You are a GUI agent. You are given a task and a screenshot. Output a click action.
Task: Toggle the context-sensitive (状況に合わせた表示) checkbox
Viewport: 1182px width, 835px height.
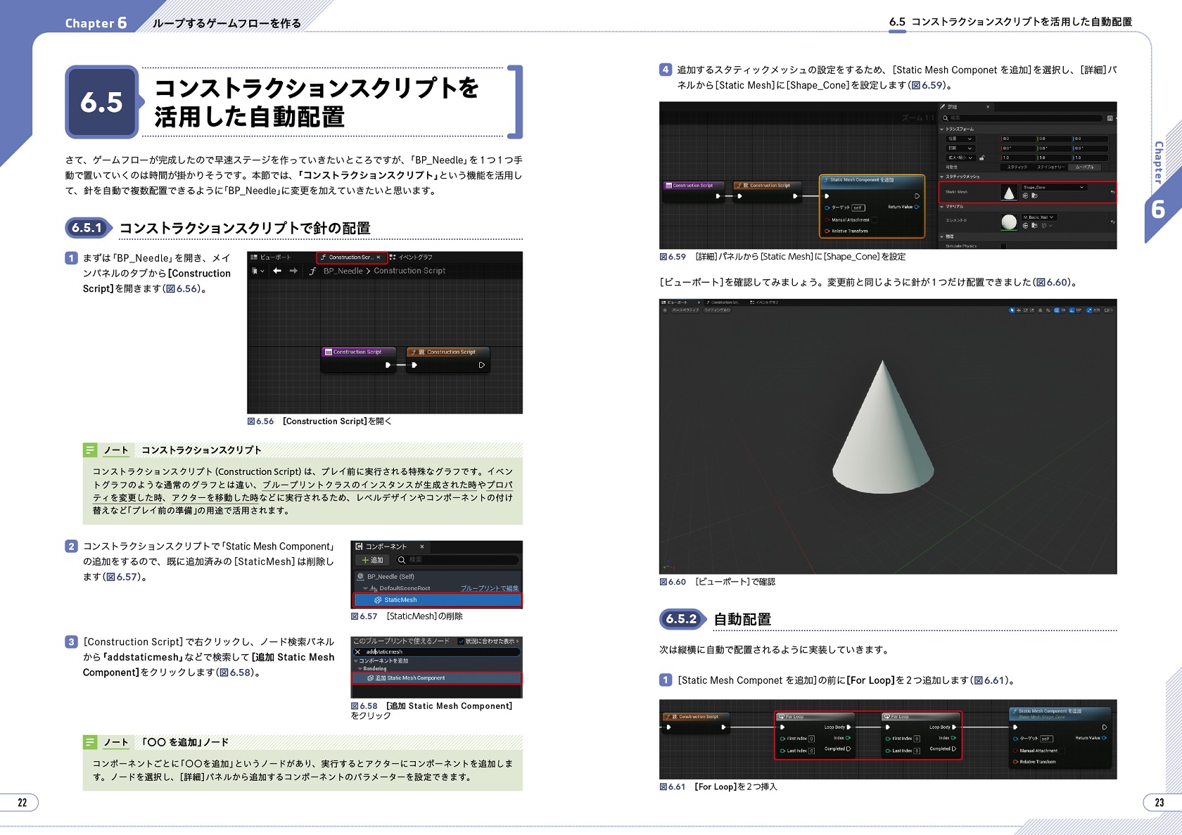point(461,642)
